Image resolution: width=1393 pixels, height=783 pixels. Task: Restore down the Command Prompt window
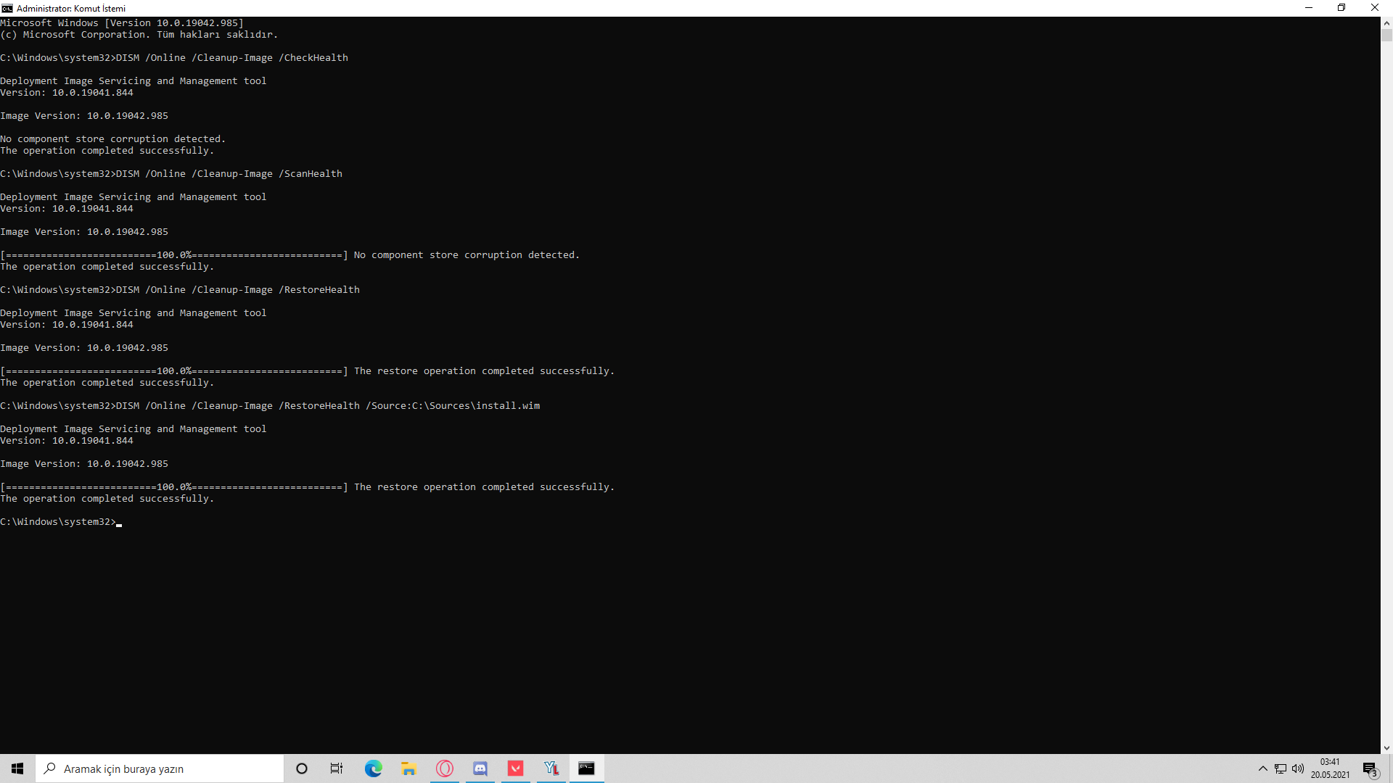(x=1341, y=8)
